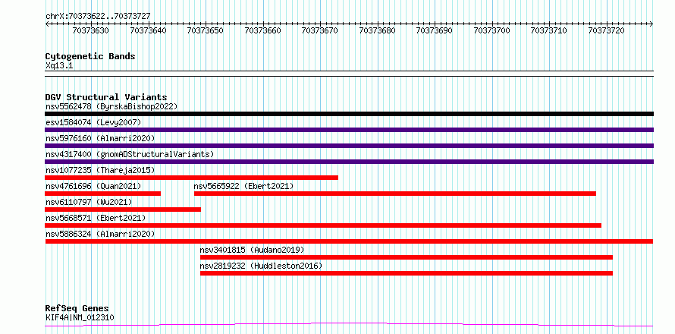Screen dimensions: 675x334
Task: Open variant label nsv5886324 (Almarri2020)
Action: pyautogui.click(x=100, y=234)
